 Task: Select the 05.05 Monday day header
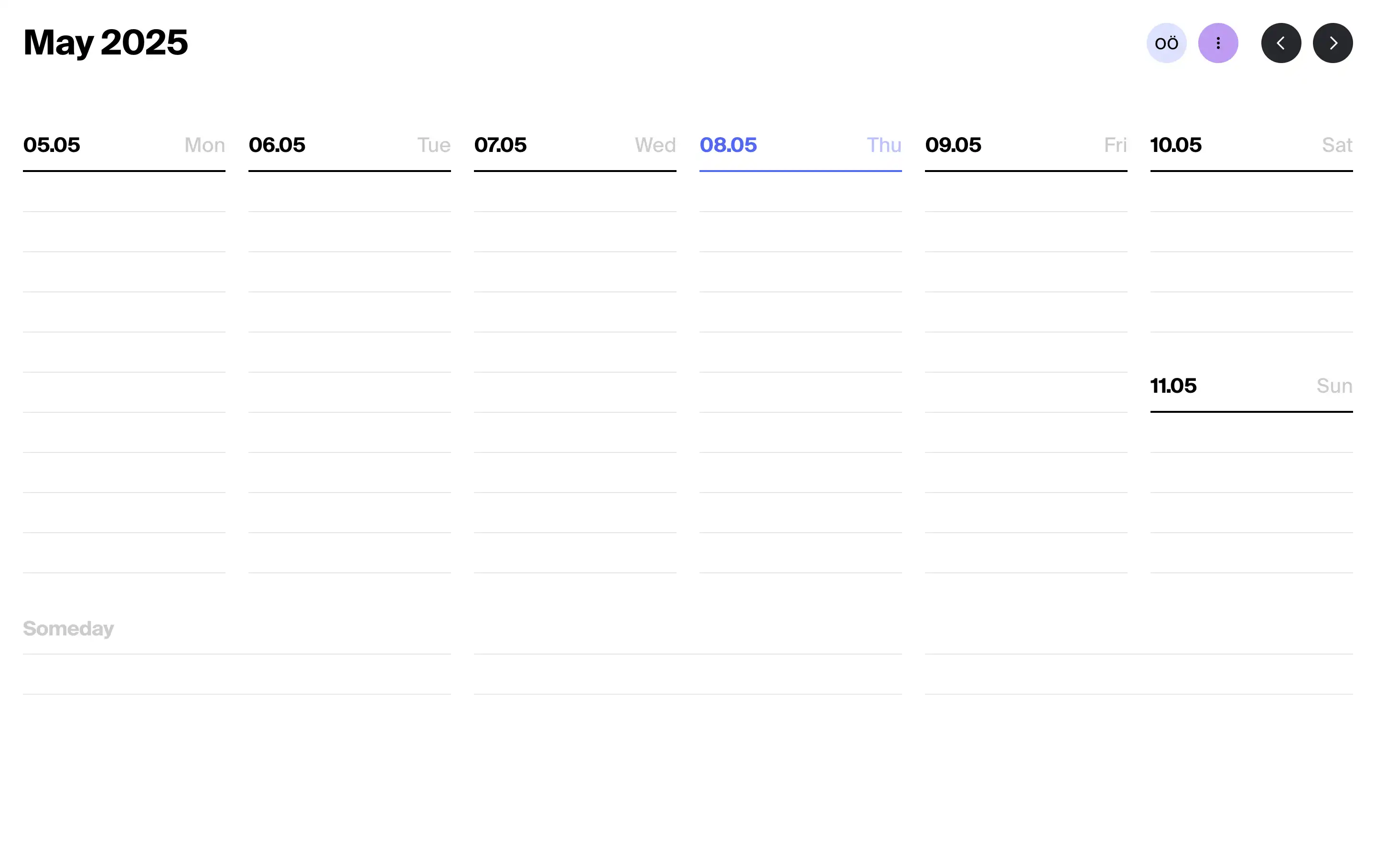[x=52, y=145]
